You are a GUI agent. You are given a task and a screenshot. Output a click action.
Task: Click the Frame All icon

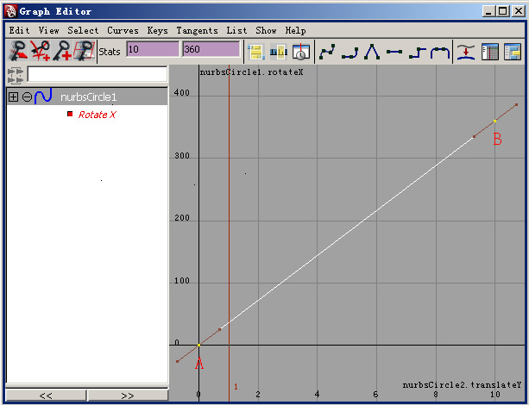256,52
